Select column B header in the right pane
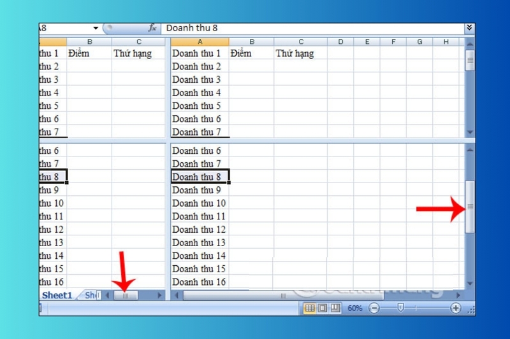Screen dimensions: 510x339 tap(252, 41)
